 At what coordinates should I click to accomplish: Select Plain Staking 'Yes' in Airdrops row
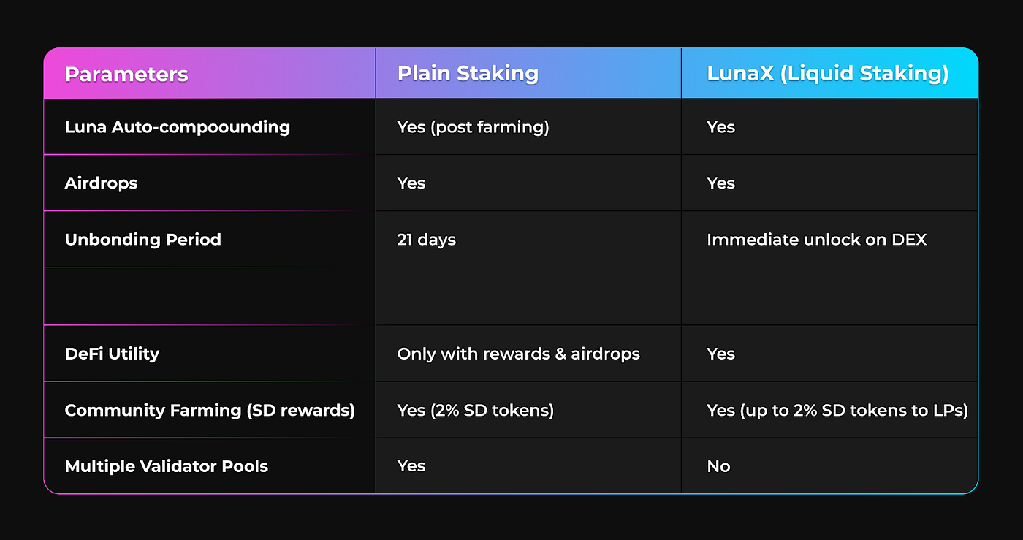411,183
